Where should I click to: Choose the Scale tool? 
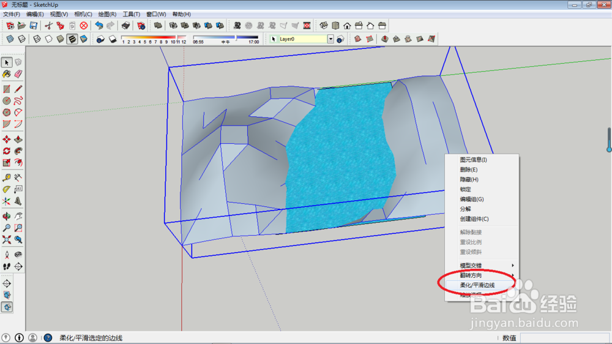click(7, 162)
